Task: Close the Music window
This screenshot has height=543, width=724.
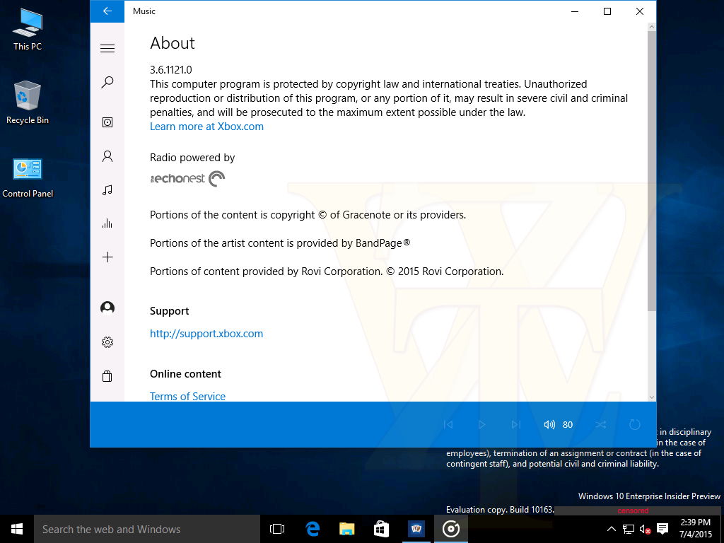Action: point(639,11)
